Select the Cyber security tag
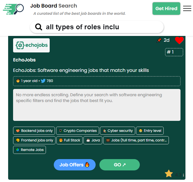The width and height of the screenshot is (193, 182). (117, 131)
